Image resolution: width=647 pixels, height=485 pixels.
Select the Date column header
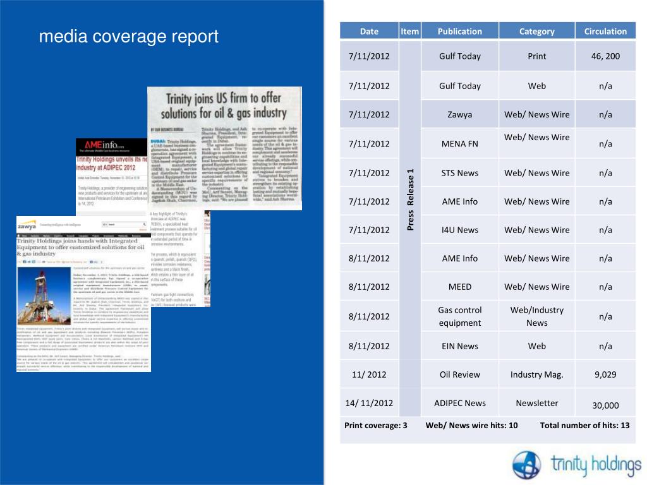(369, 31)
